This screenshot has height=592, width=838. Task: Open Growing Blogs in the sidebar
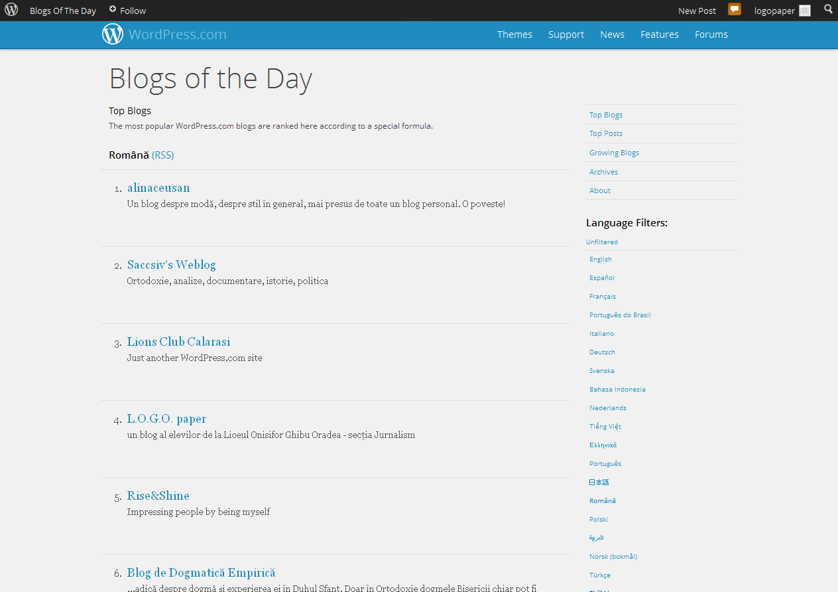pos(614,153)
